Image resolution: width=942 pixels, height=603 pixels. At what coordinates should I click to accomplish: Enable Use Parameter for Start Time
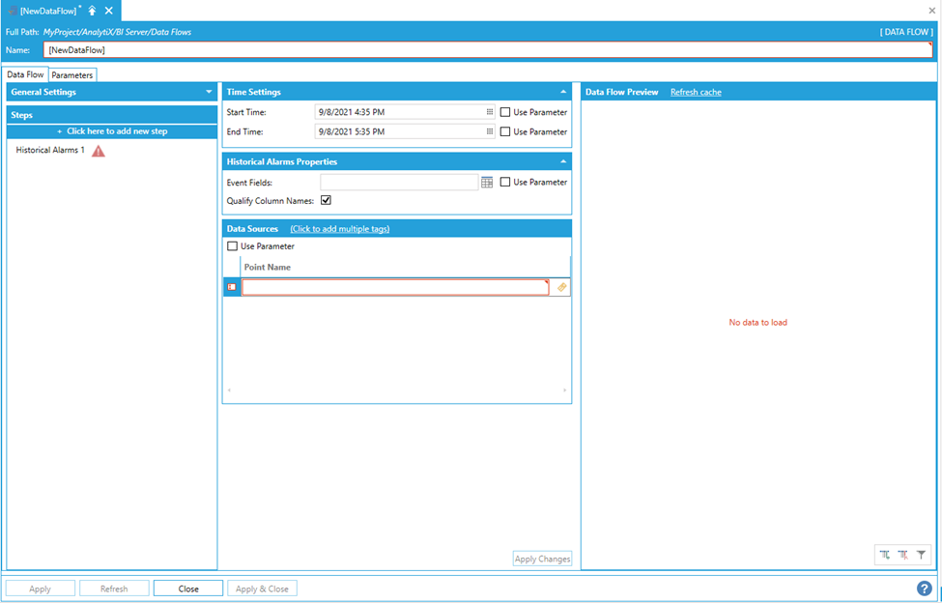point(505,112)
